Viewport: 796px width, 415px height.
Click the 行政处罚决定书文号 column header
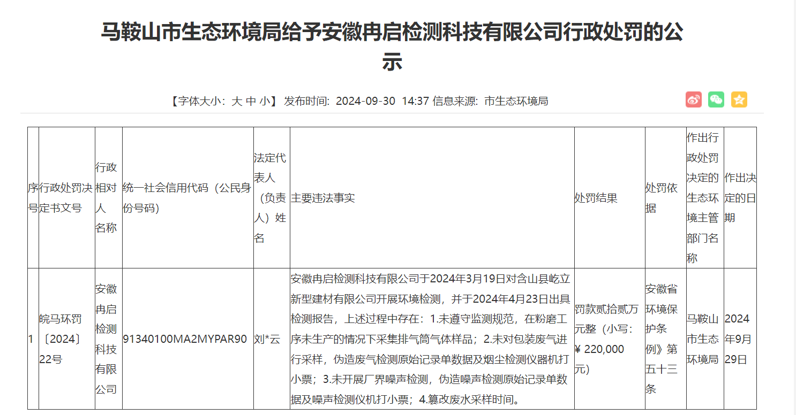point(67,198)
